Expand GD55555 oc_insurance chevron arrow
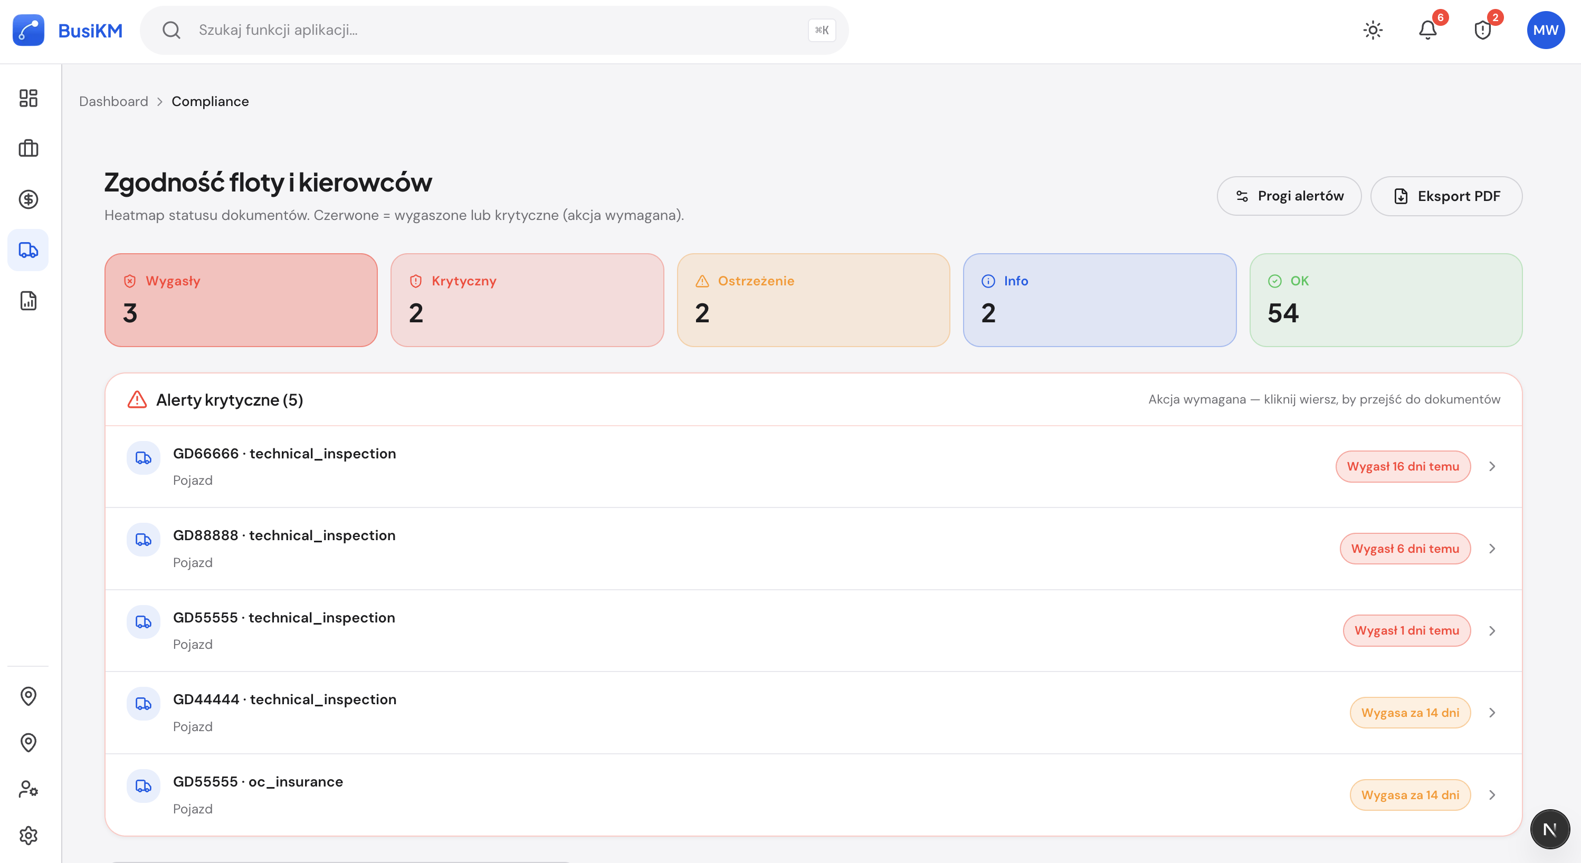 [x=1492, y=795]
